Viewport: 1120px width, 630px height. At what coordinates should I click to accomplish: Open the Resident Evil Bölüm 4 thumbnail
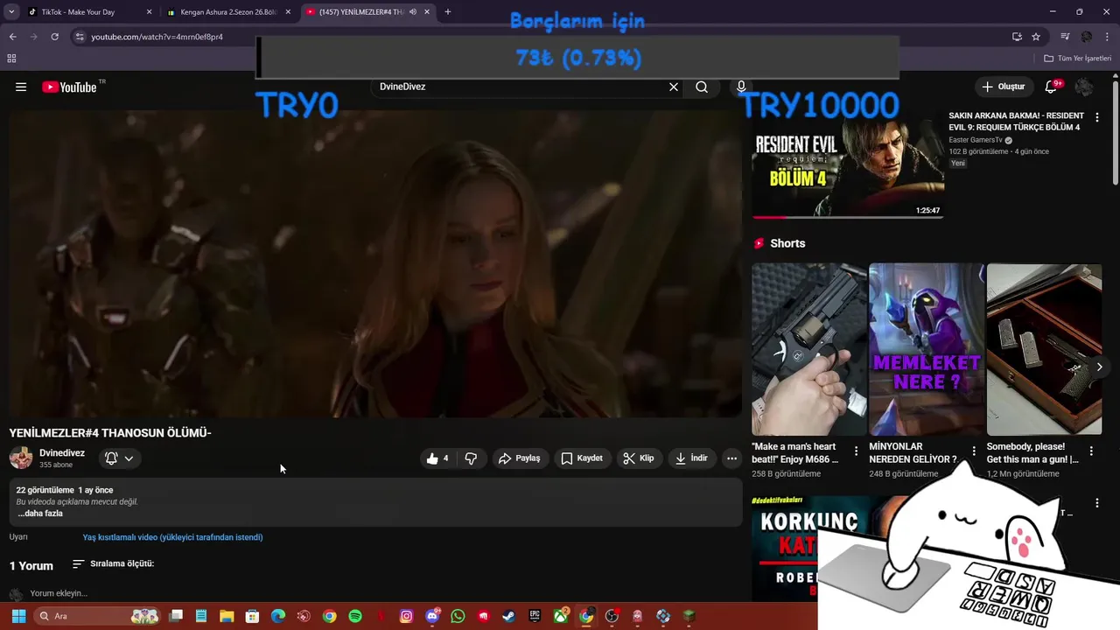point(848,164)
